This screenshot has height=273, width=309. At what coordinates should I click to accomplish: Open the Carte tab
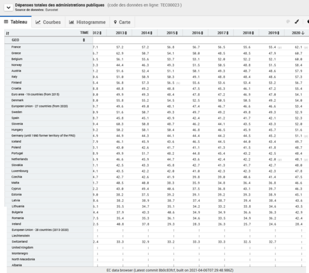(122, 22)
